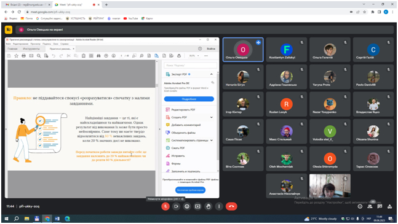This screenshot has width=398, height=224.
Task: Open the Главная tab in Acrobat
Action: point(13,48)
